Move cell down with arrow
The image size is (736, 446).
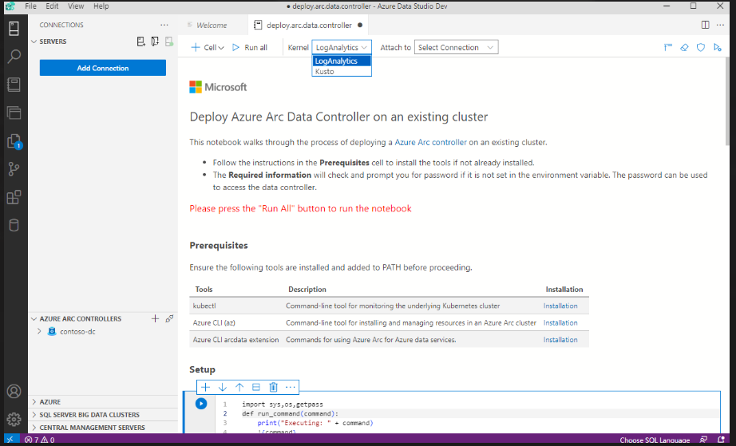(223, 388)
